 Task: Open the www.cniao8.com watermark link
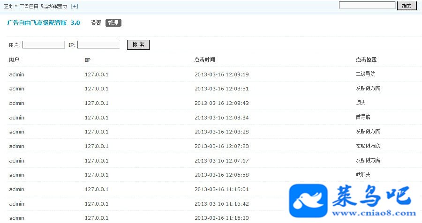tap(374, 213)
